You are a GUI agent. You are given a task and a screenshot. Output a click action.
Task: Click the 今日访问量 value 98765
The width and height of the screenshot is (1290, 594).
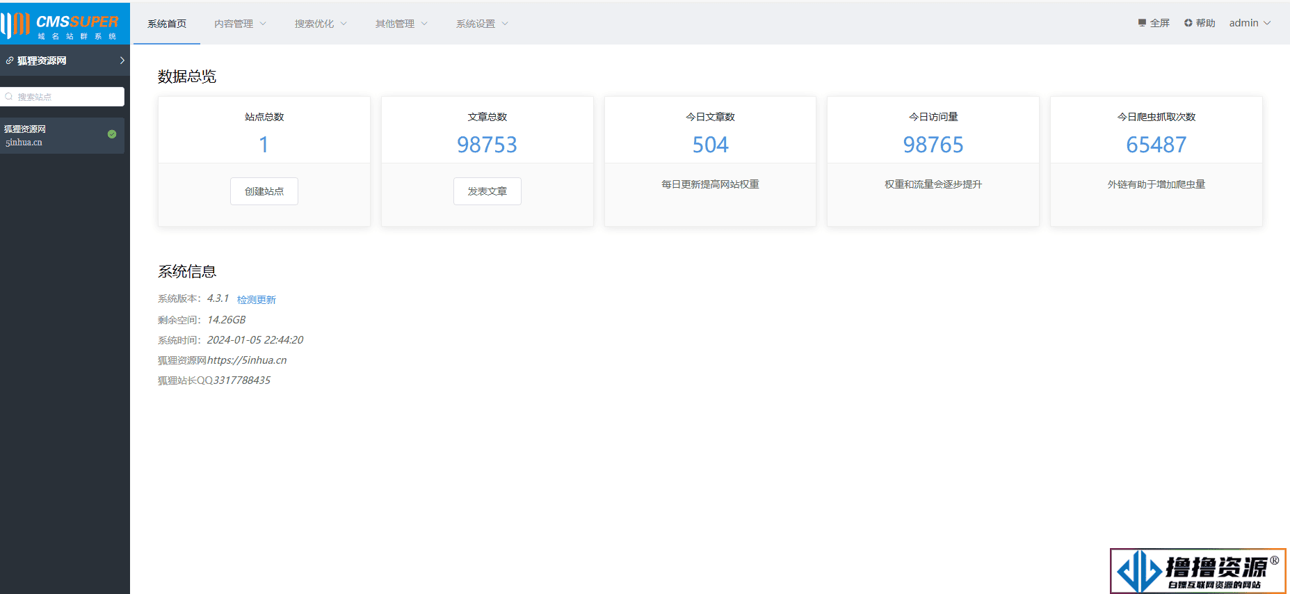(933, 145)
